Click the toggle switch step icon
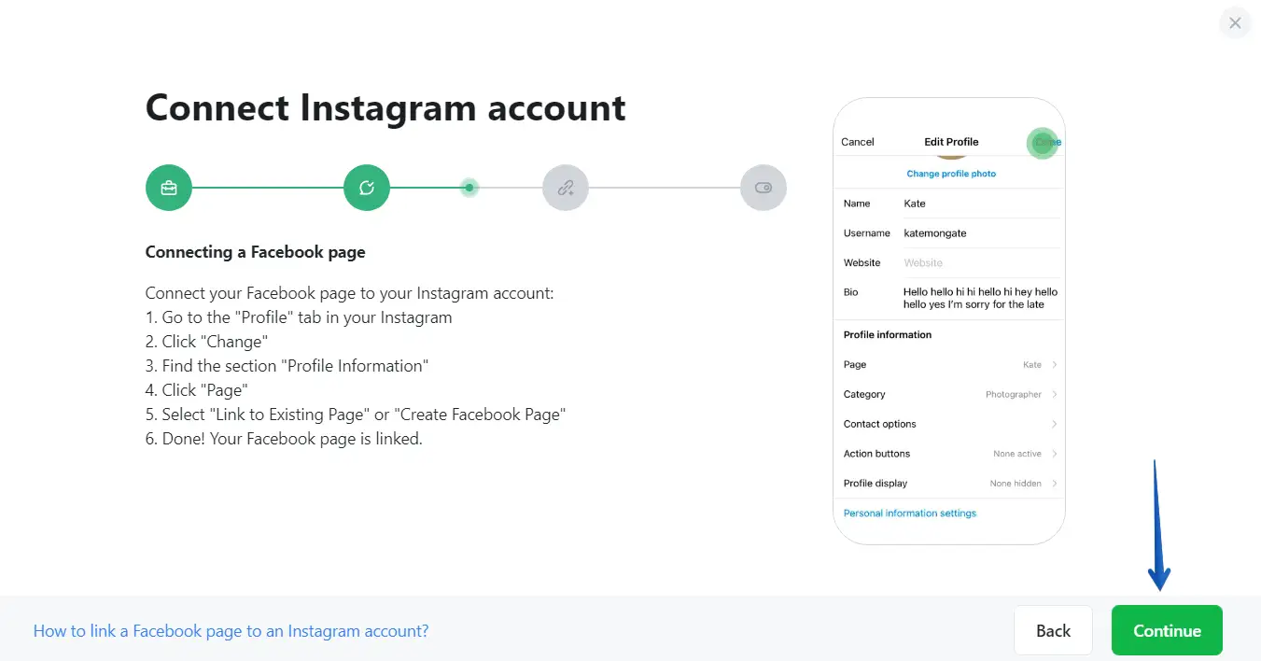Image resolution: width=1261 pixels, height=661 pixels. coord(764,188)
